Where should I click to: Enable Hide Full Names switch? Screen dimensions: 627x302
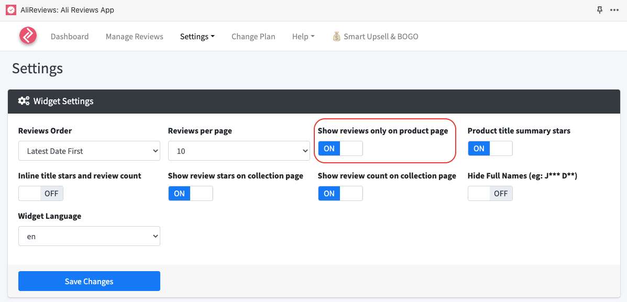pyautogui.click(x=490, y=194)
